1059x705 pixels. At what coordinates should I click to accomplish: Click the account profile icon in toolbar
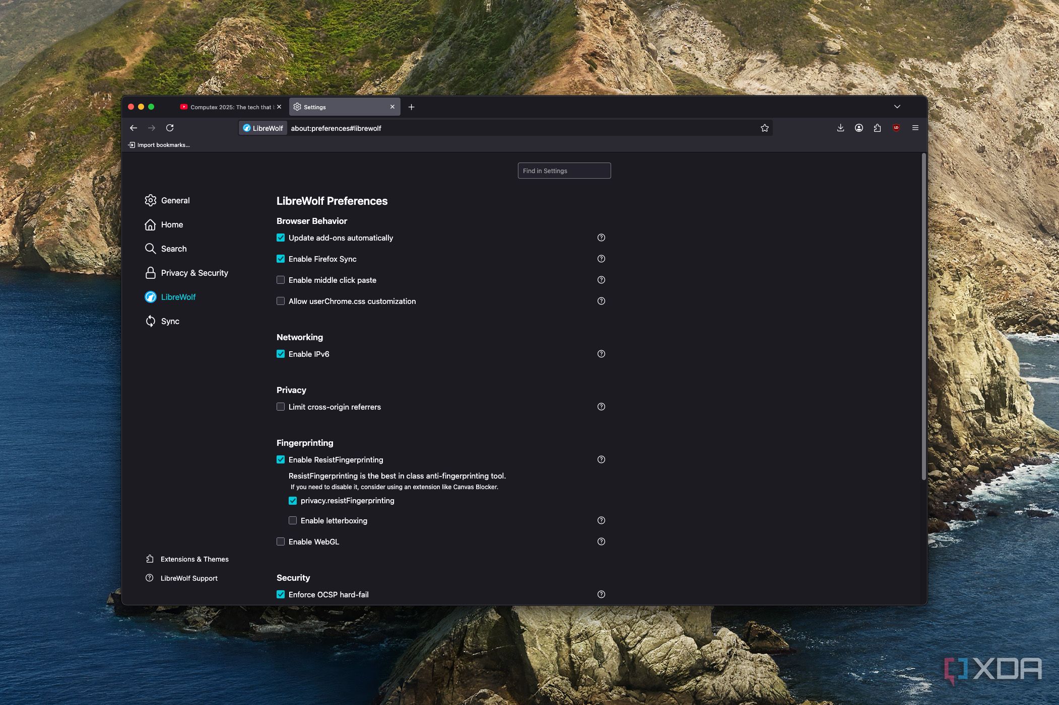coord(859,128)
